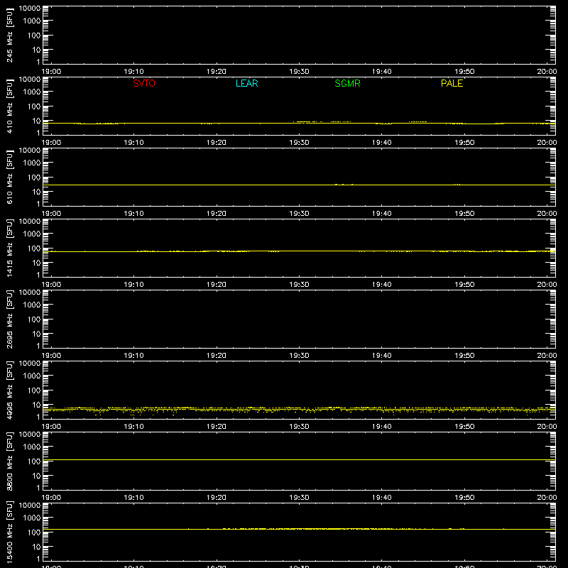Image resolution: width=568 pixels, height=568 pixels.
Task: Click 20:00 time label under 610 MHz panel
Action: tap(547, 214)
